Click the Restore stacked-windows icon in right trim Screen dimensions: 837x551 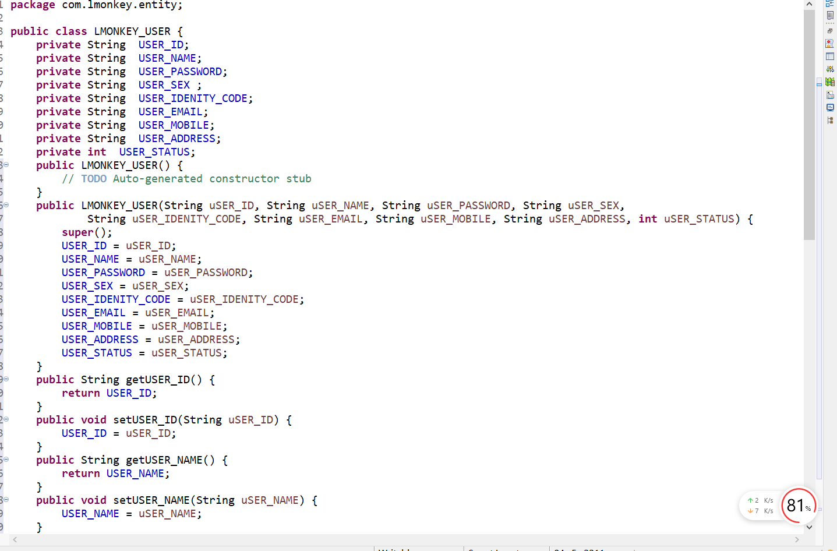pos(830,31)
